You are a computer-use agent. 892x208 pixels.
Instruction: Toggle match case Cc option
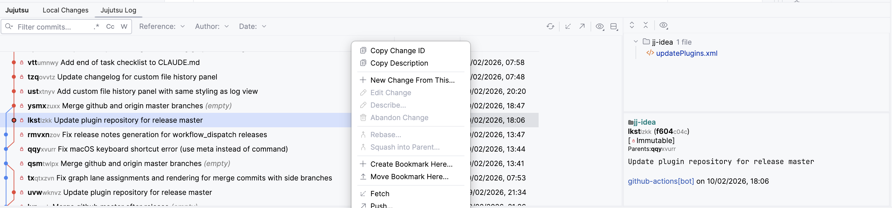[110, 27]
